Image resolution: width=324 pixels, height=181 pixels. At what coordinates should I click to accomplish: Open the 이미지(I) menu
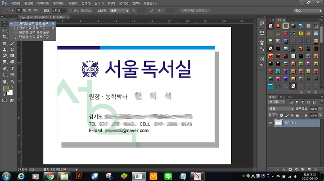pyautogui.click(x=43, y=4)
